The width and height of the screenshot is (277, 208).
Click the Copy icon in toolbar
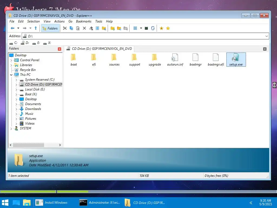point(71,28)
